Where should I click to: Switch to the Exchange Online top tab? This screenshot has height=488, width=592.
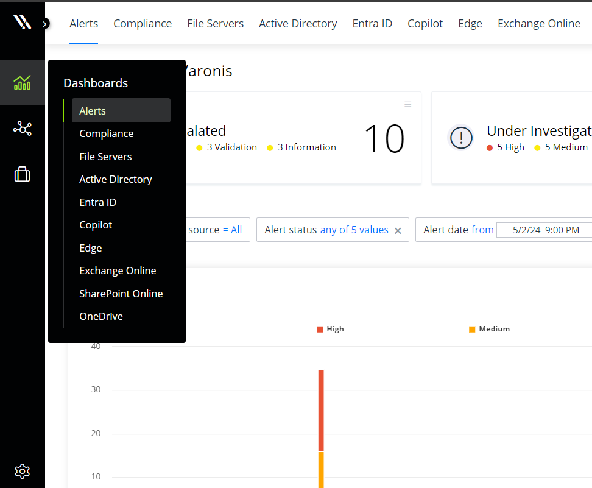click(538, 24)
